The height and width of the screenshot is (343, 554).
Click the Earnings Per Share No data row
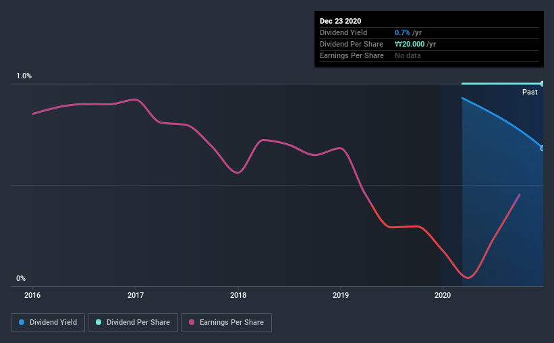429,55
